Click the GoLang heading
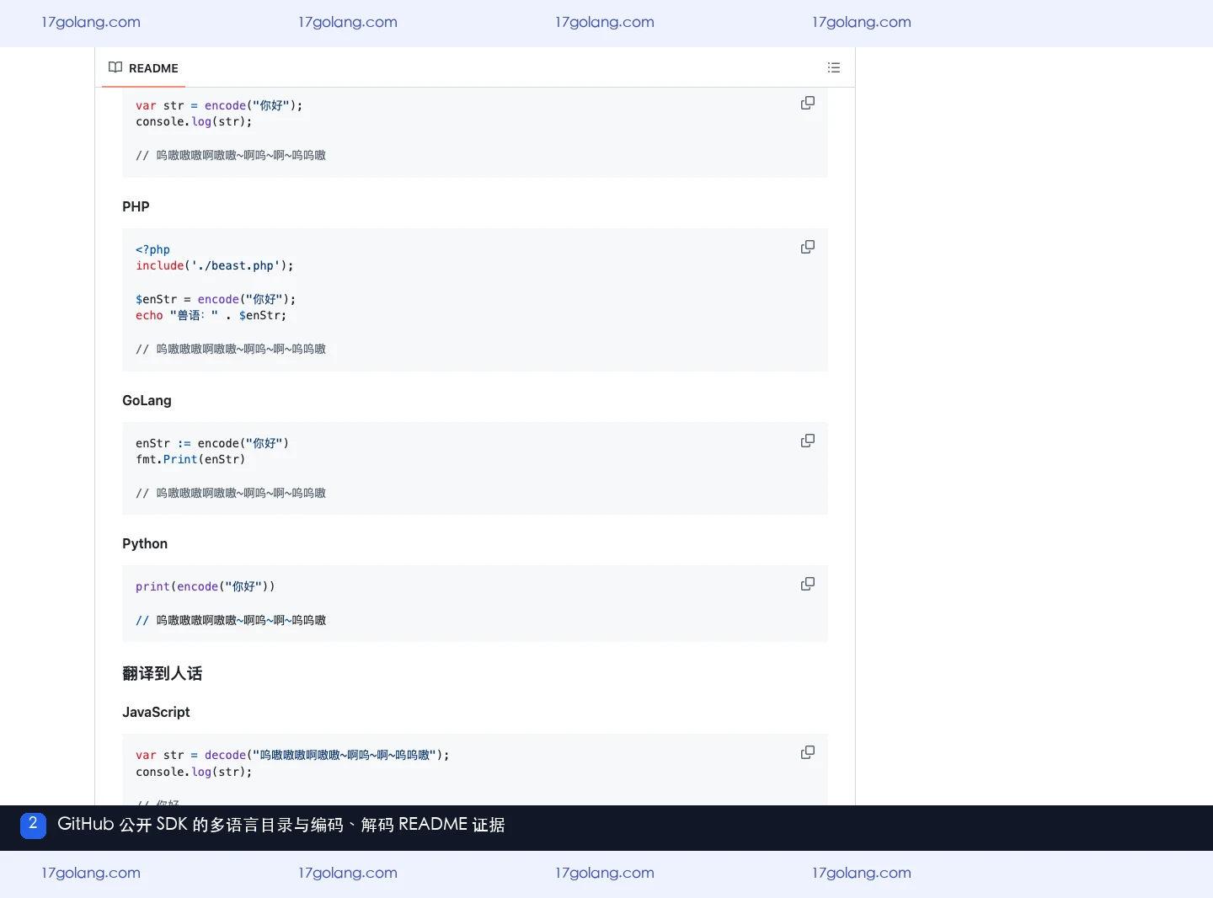This screenshot has height=898, width=1213. (x=147, y=400)
